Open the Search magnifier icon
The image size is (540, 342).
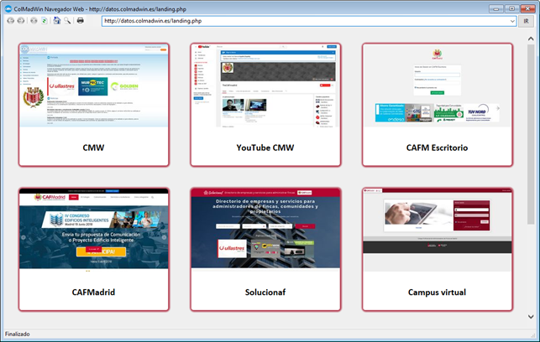(66, 20)
